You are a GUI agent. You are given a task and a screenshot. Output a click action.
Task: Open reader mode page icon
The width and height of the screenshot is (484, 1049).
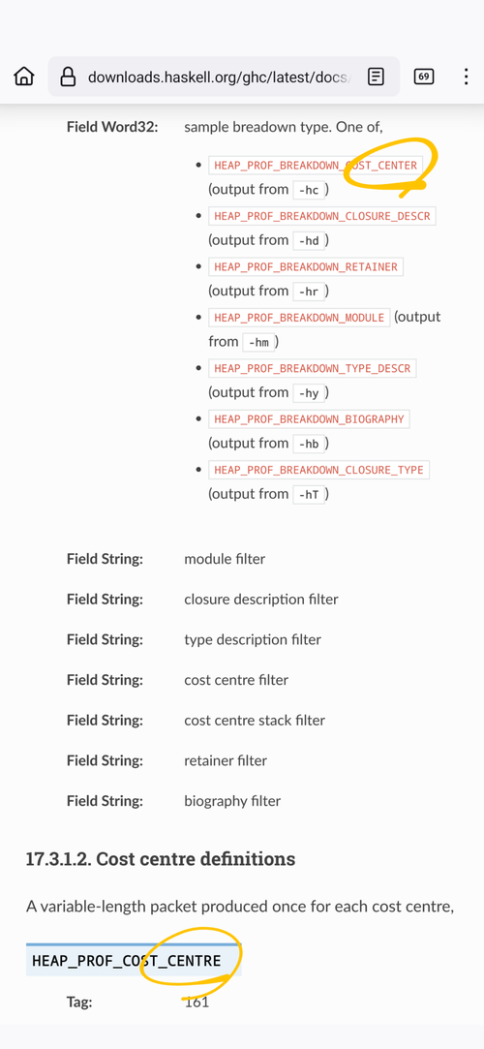click(377, 77)
